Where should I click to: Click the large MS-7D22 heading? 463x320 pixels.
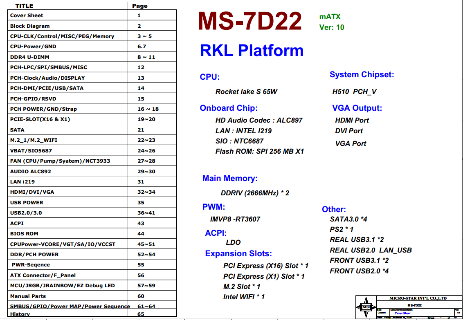tap(250, 21)
